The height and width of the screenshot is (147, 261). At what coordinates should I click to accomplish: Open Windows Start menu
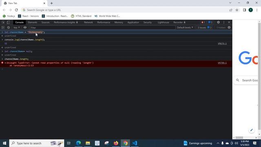pos(4,143)
